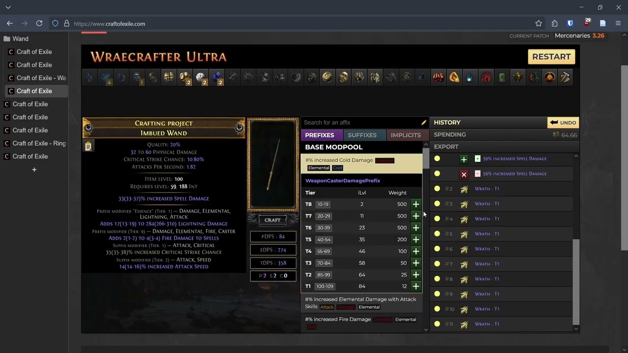Toggle yellow dot beside the red X entry
Viewport: 628px width, 353px height.
coord(437,174)
